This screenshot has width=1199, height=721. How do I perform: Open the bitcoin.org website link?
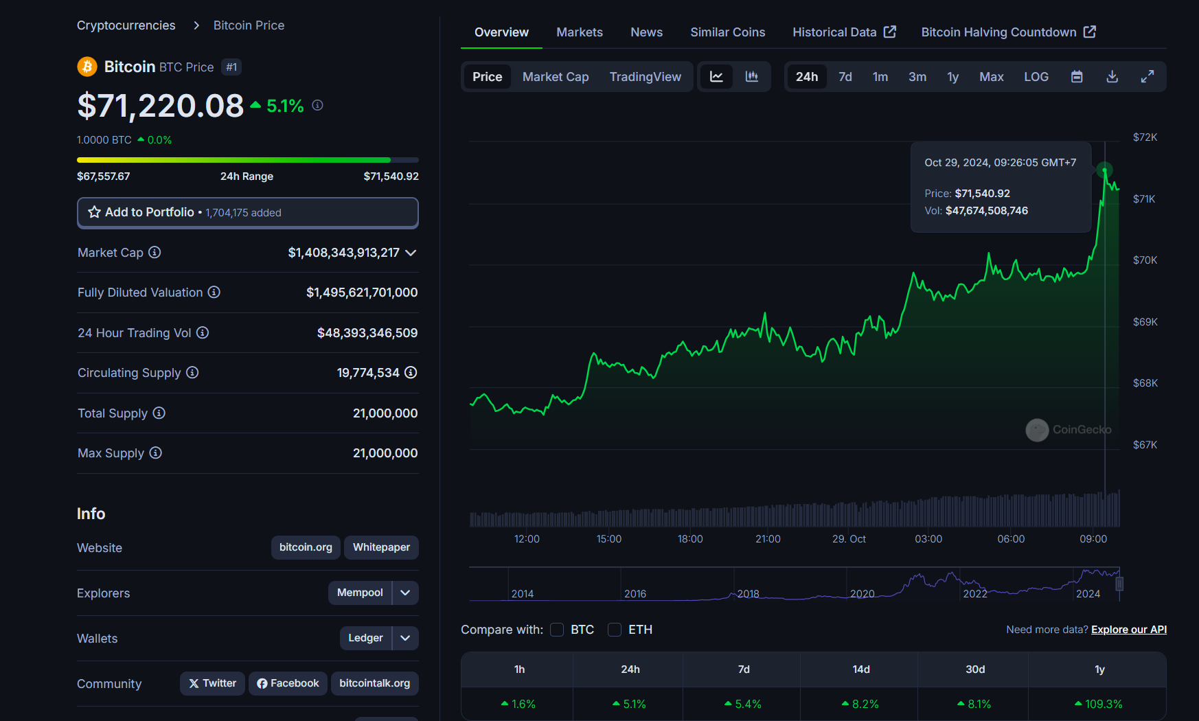[x=306, y=547]
